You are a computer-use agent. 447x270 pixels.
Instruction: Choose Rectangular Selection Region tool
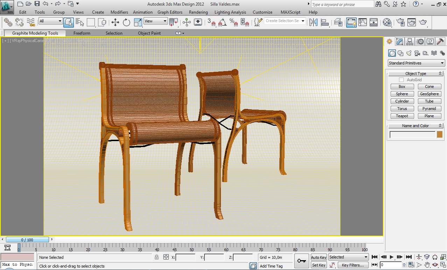tap(91, 22)
